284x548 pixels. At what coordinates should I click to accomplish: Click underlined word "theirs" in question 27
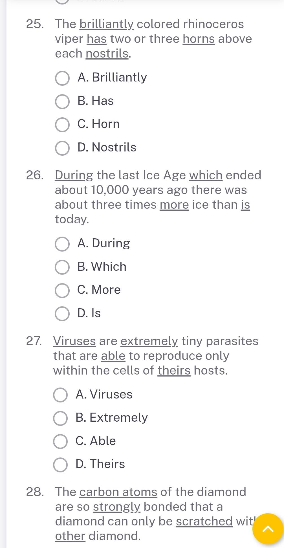[174, 370]
